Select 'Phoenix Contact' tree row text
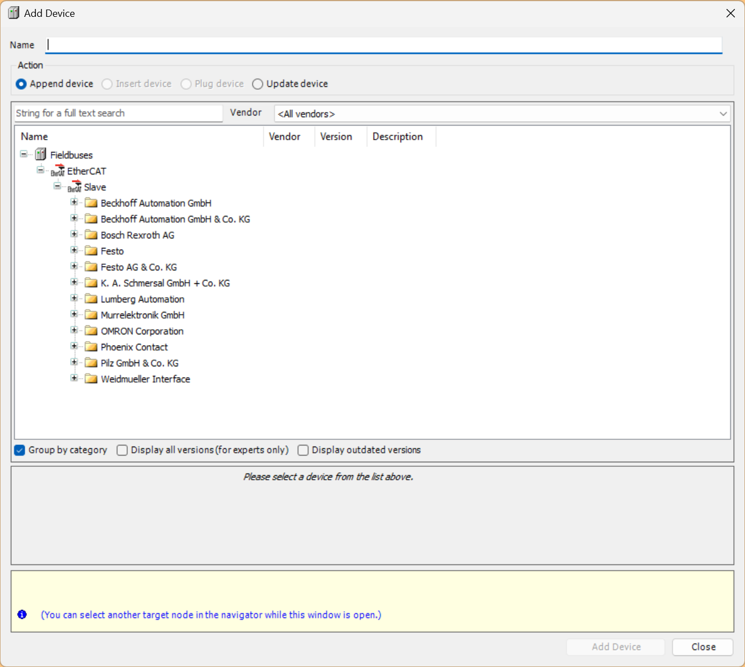The width and height of the screenshot is (745, 667). point(134,347)
